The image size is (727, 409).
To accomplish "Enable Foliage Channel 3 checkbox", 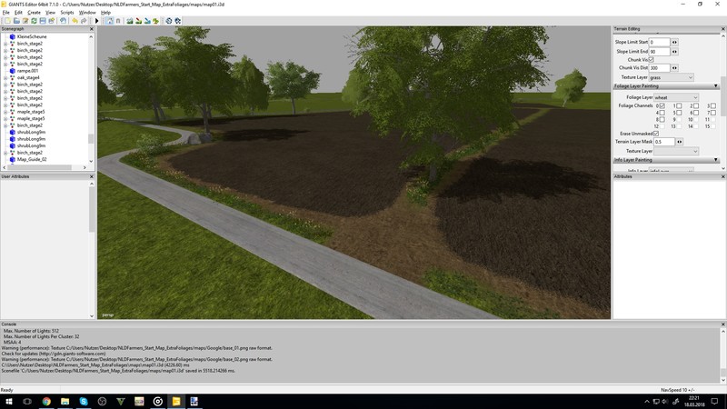I will 713,106.
